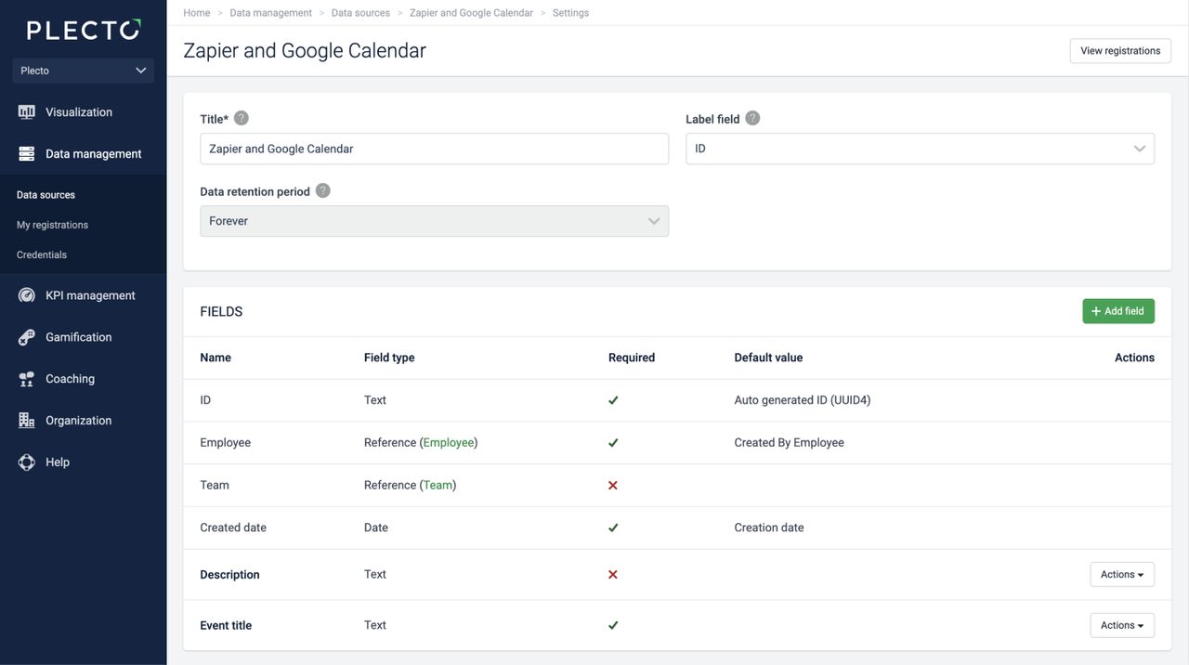The height and width of the screenshot is (665, 1189).
Task: Open the Plecto organization dropdown
Action: click(x=84, y=71)
